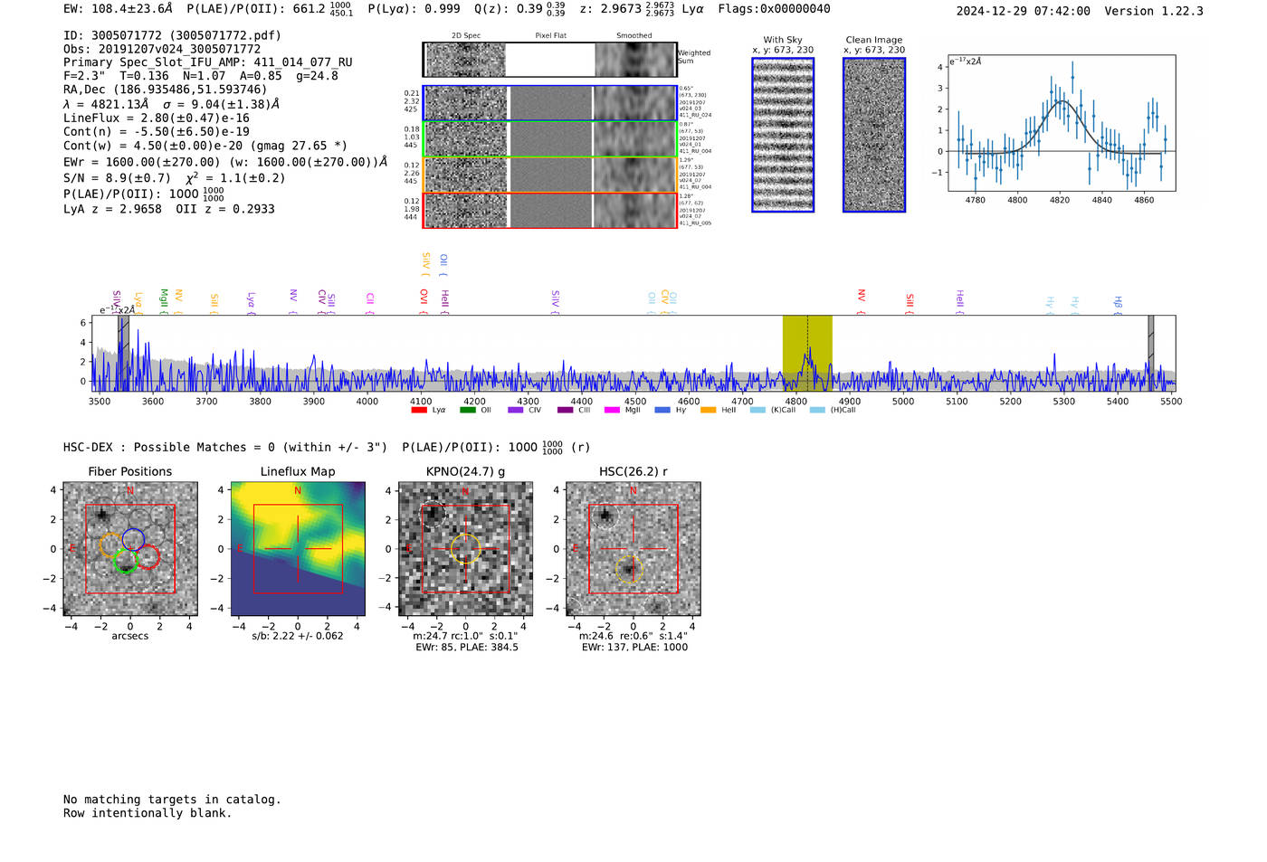This screenshot has height=862, width=1267.
Task: Click the 411_RU_024 fiber label
Action: click(x=695, y=115)
